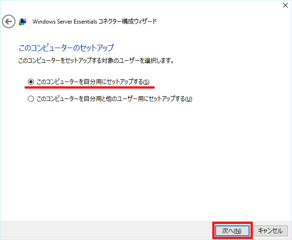Click the 次へ(N) button
This screenshot has width=292, height=240.
pyautogui.click(x=232, y=231)
